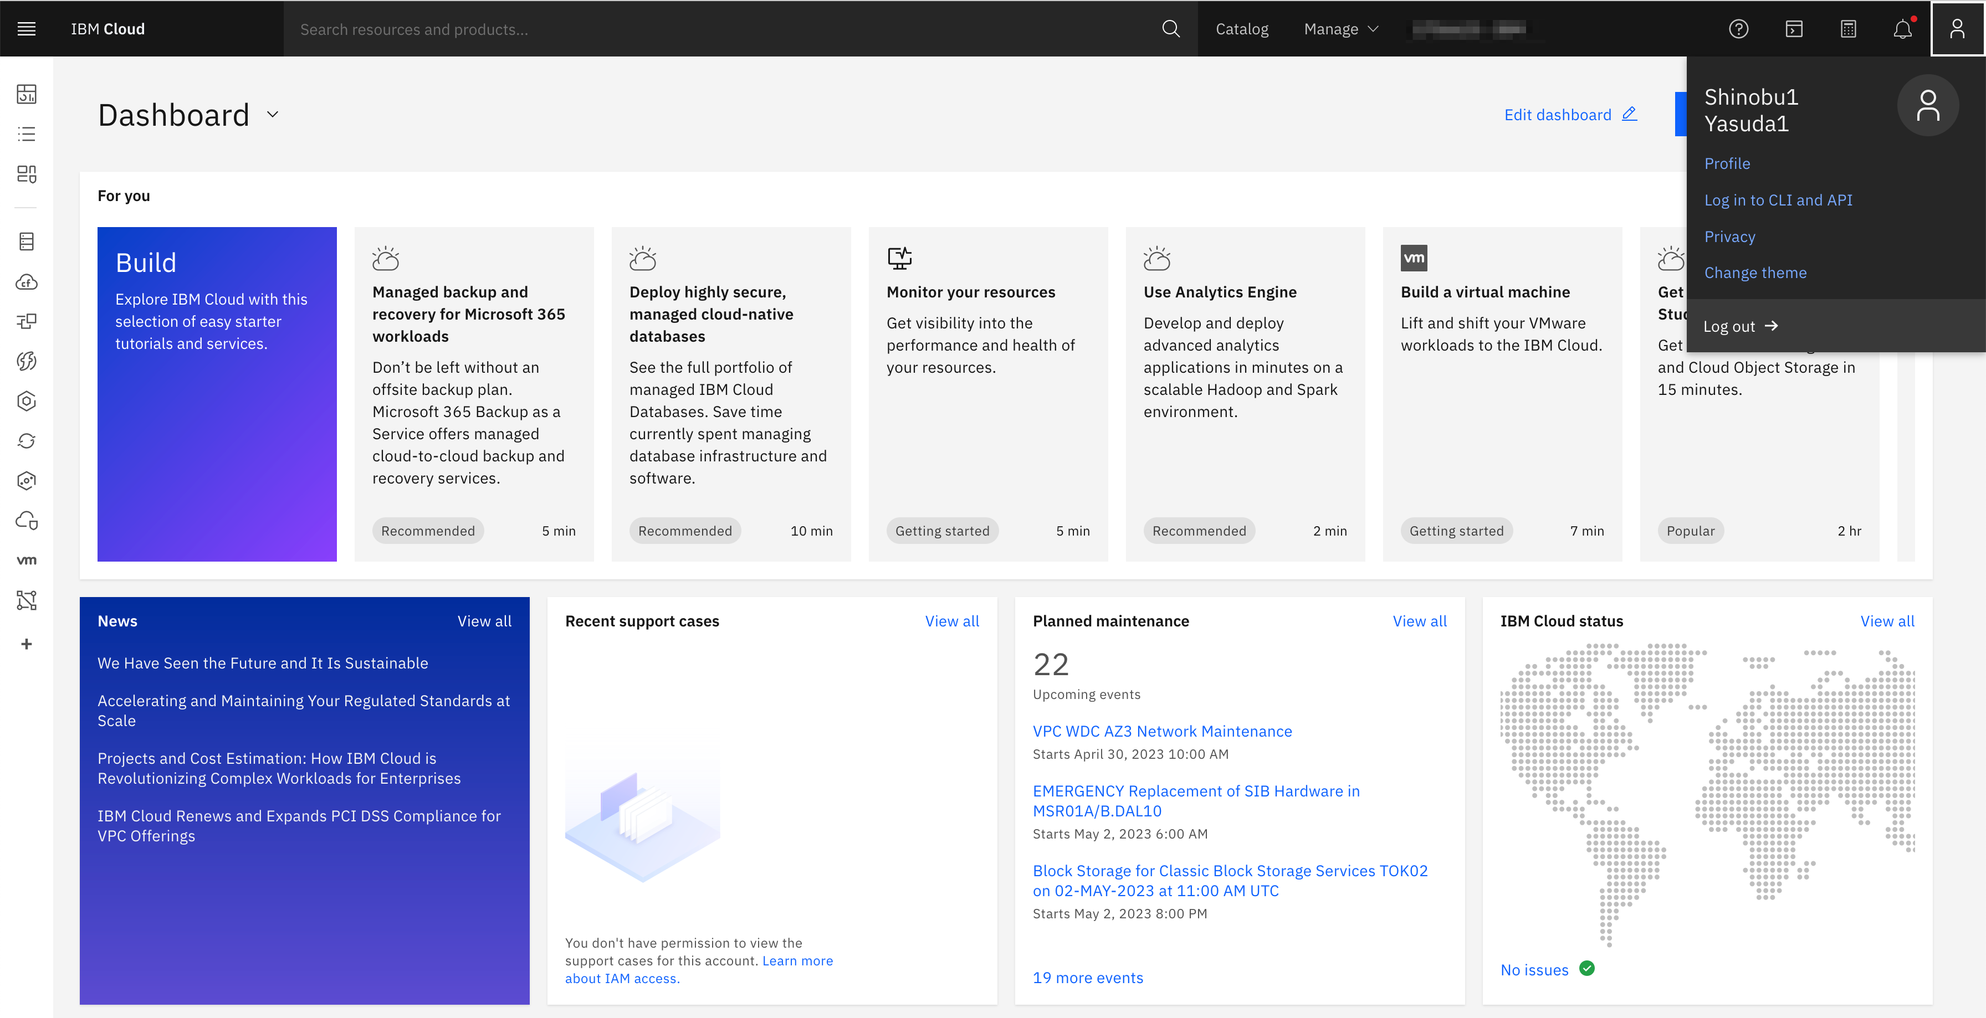Toggle the user avatar menu

(x=1957, y=29)
